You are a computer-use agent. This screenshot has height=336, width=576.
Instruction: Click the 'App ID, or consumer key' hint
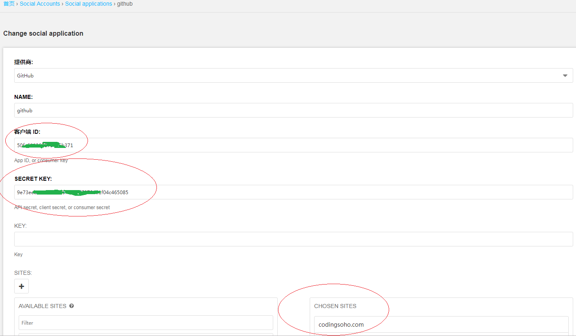(x=41, y=161)
